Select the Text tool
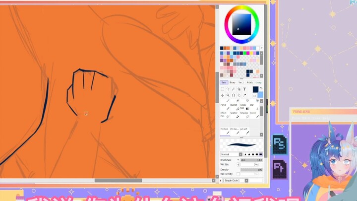This screenshot has height=201, width=357. (244, 89)
